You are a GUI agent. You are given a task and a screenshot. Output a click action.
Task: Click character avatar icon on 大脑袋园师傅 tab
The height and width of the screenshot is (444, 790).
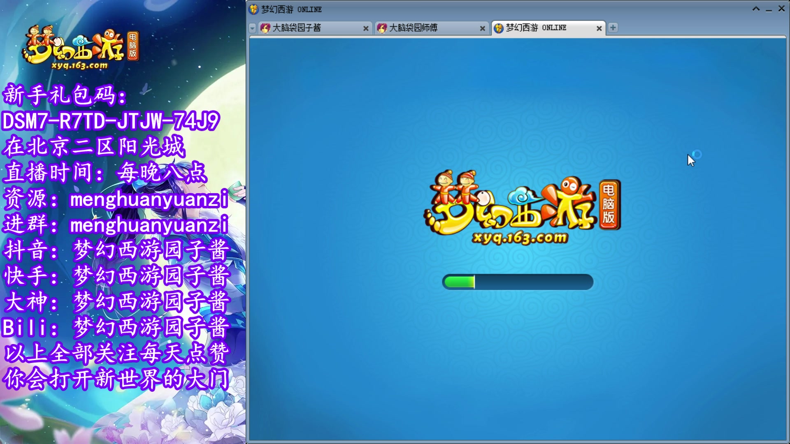click(x=382, y=28)
